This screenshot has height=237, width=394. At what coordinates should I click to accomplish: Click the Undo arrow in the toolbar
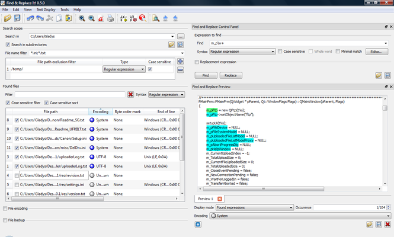pyautogui.click(x=30, y=18)
